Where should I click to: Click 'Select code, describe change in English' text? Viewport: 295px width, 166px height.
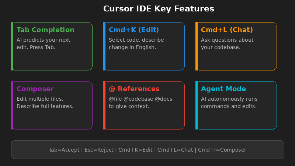(x=136, y=44)
